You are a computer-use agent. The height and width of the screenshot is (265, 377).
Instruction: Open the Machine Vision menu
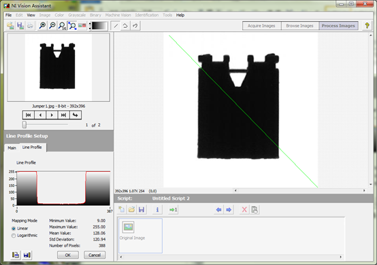click(x=118, y=15)
